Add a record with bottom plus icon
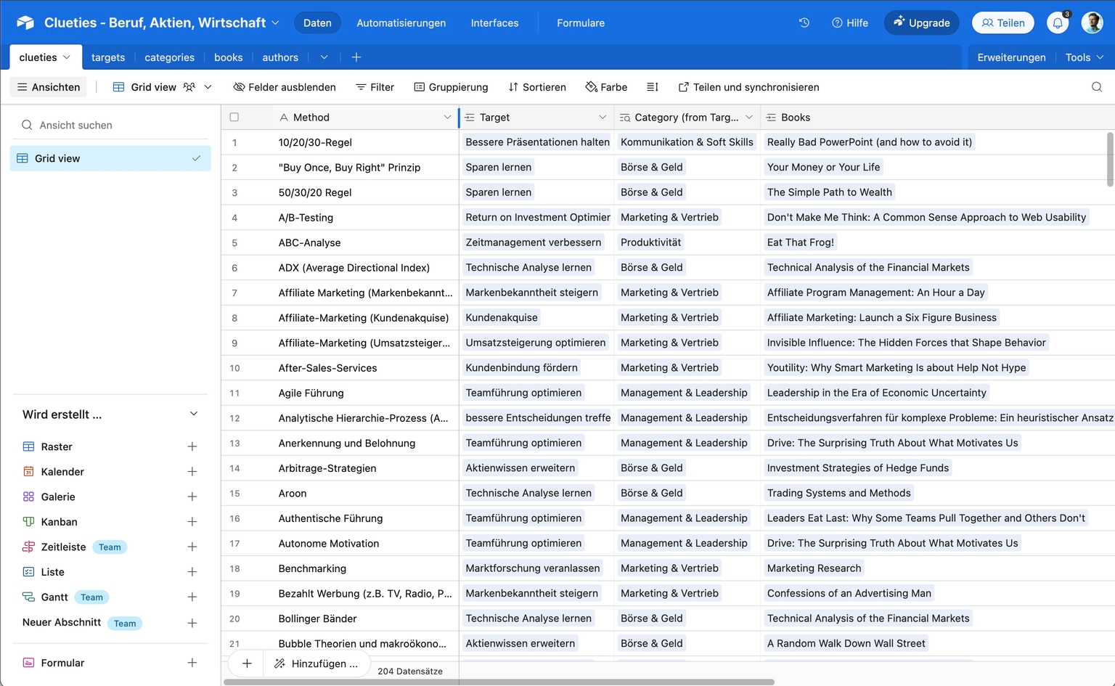 point(247,663)
